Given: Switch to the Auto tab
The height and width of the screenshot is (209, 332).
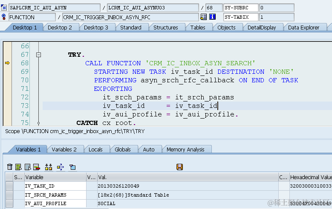Looking at the screenshot, I should pyautogui.click(x=149, y=149).
